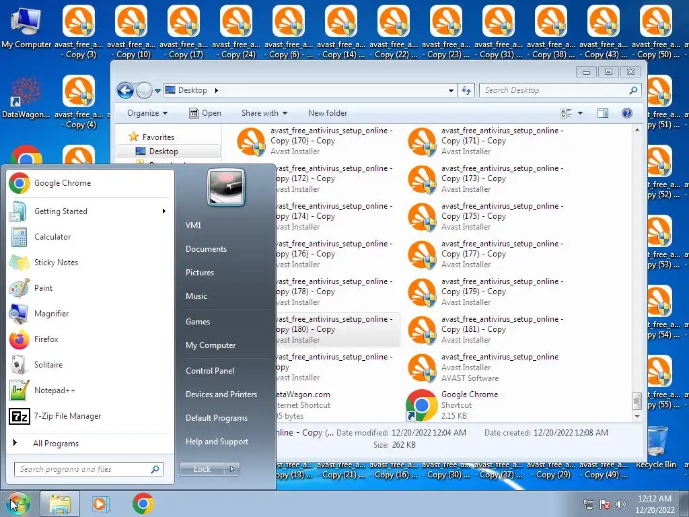Expand Desktop breadcrumb arrow in address bar
The height and width of the screenshot is (517, 689).
pyautogui.click(x=216, y=91)
